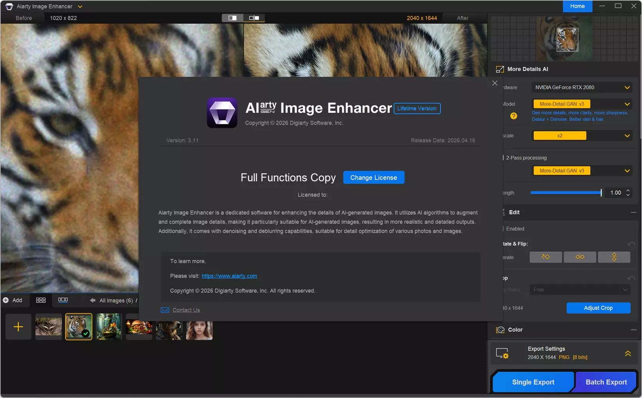Go back with the left arrow icon
Image resolution: width=642 pixels, height=398 pixels.
pyautogui.click(x=93, y=300)
